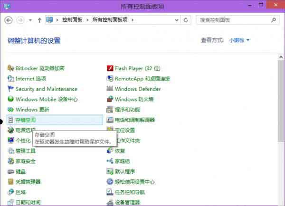Viewport: 285px width, 206px height.
Task: Open the 设备管理器 text link
Action: coord(127,202)
